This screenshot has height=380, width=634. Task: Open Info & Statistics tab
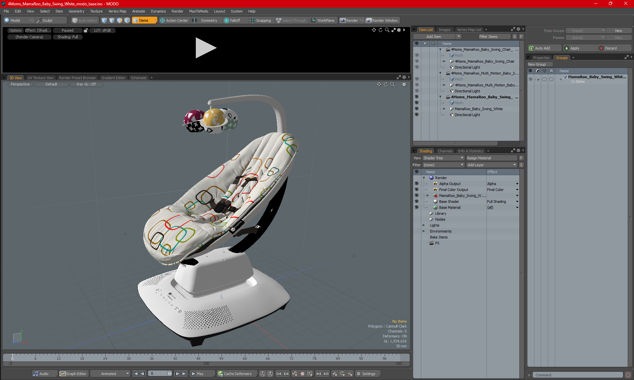pyautogui.click(x=471, y=151)
